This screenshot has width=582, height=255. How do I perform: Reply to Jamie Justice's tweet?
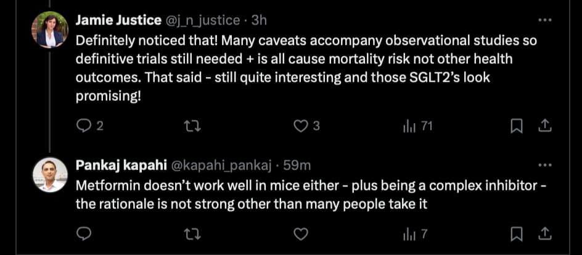(84, 126)
